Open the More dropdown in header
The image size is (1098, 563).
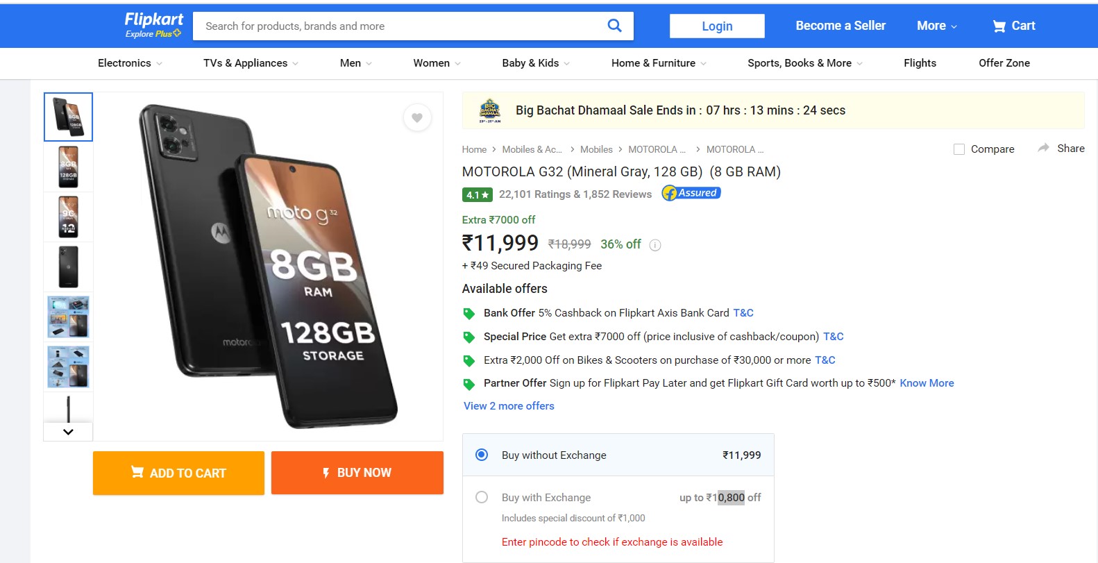coord(936,26)
